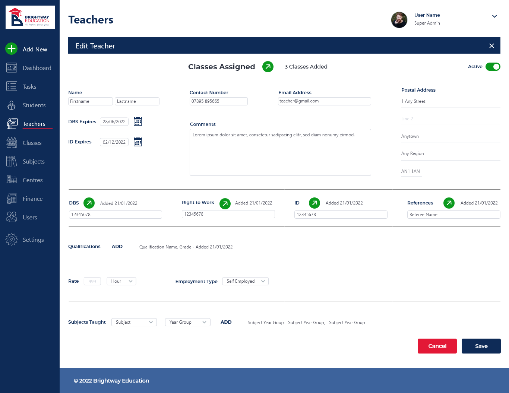
Task: Open the DBS Expires calendar picker icon
Action: tap(138, 121)
